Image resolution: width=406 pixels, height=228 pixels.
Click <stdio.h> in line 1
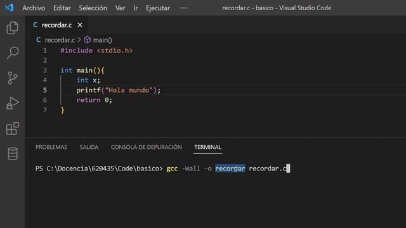pyautogui.click(x=115, y=51)
